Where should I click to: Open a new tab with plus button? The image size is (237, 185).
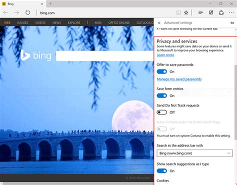50,3
